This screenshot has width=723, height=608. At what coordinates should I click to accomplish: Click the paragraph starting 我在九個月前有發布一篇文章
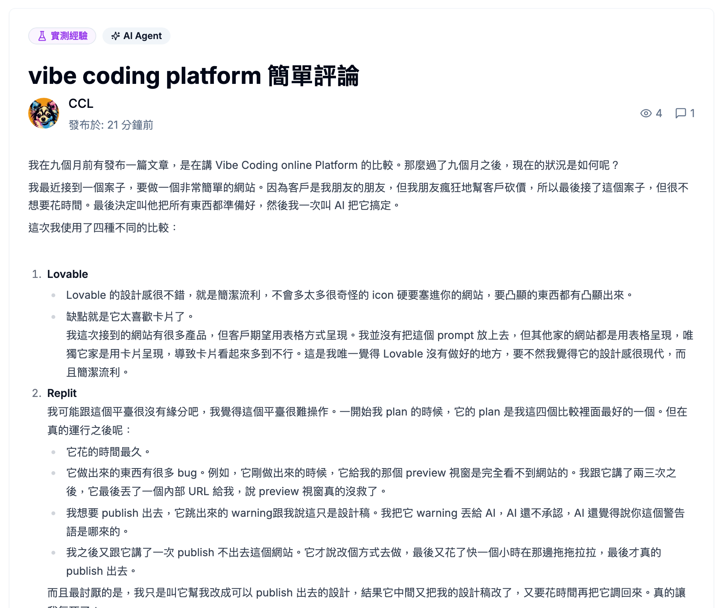point(324,165)
